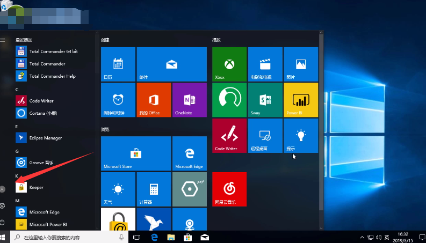Click the 创建 tile group title
This screenshot has height=243, width=426.
click(x=105, y=40)
